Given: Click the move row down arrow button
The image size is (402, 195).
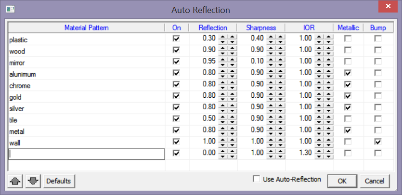Looking at the screenshot, I should 33,182.
